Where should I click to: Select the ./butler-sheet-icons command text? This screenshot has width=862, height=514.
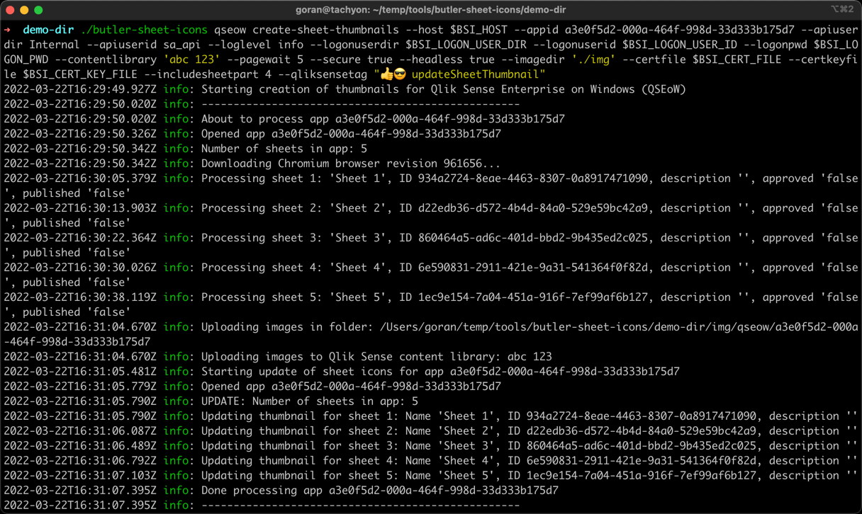[144, 30]
